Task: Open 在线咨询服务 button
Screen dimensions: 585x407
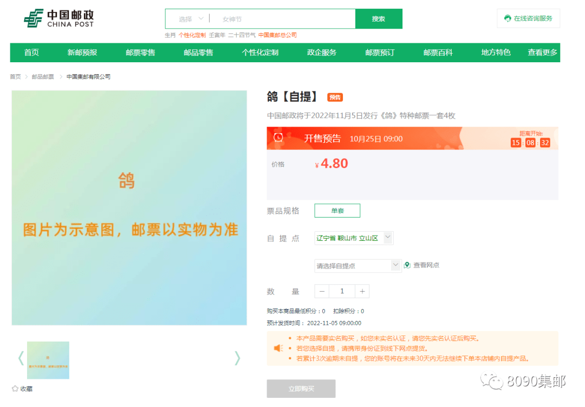Action: pyautogui.click(x=528, y=18)
